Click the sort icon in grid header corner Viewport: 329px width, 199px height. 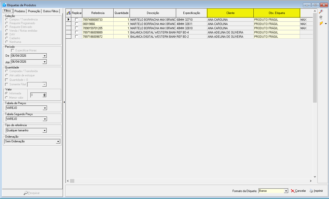tap(69, 13)
